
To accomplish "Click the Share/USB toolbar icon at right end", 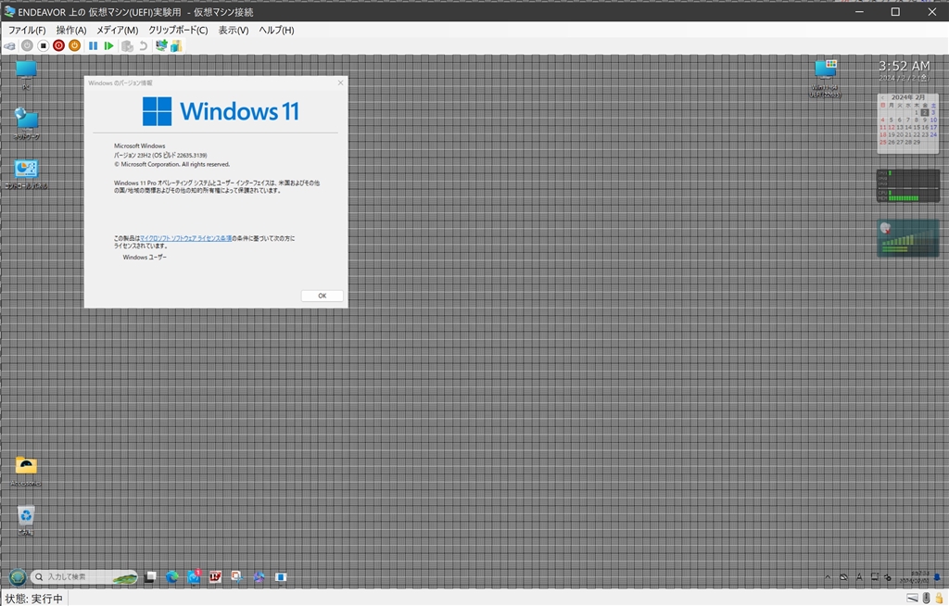I will [176, 46].
